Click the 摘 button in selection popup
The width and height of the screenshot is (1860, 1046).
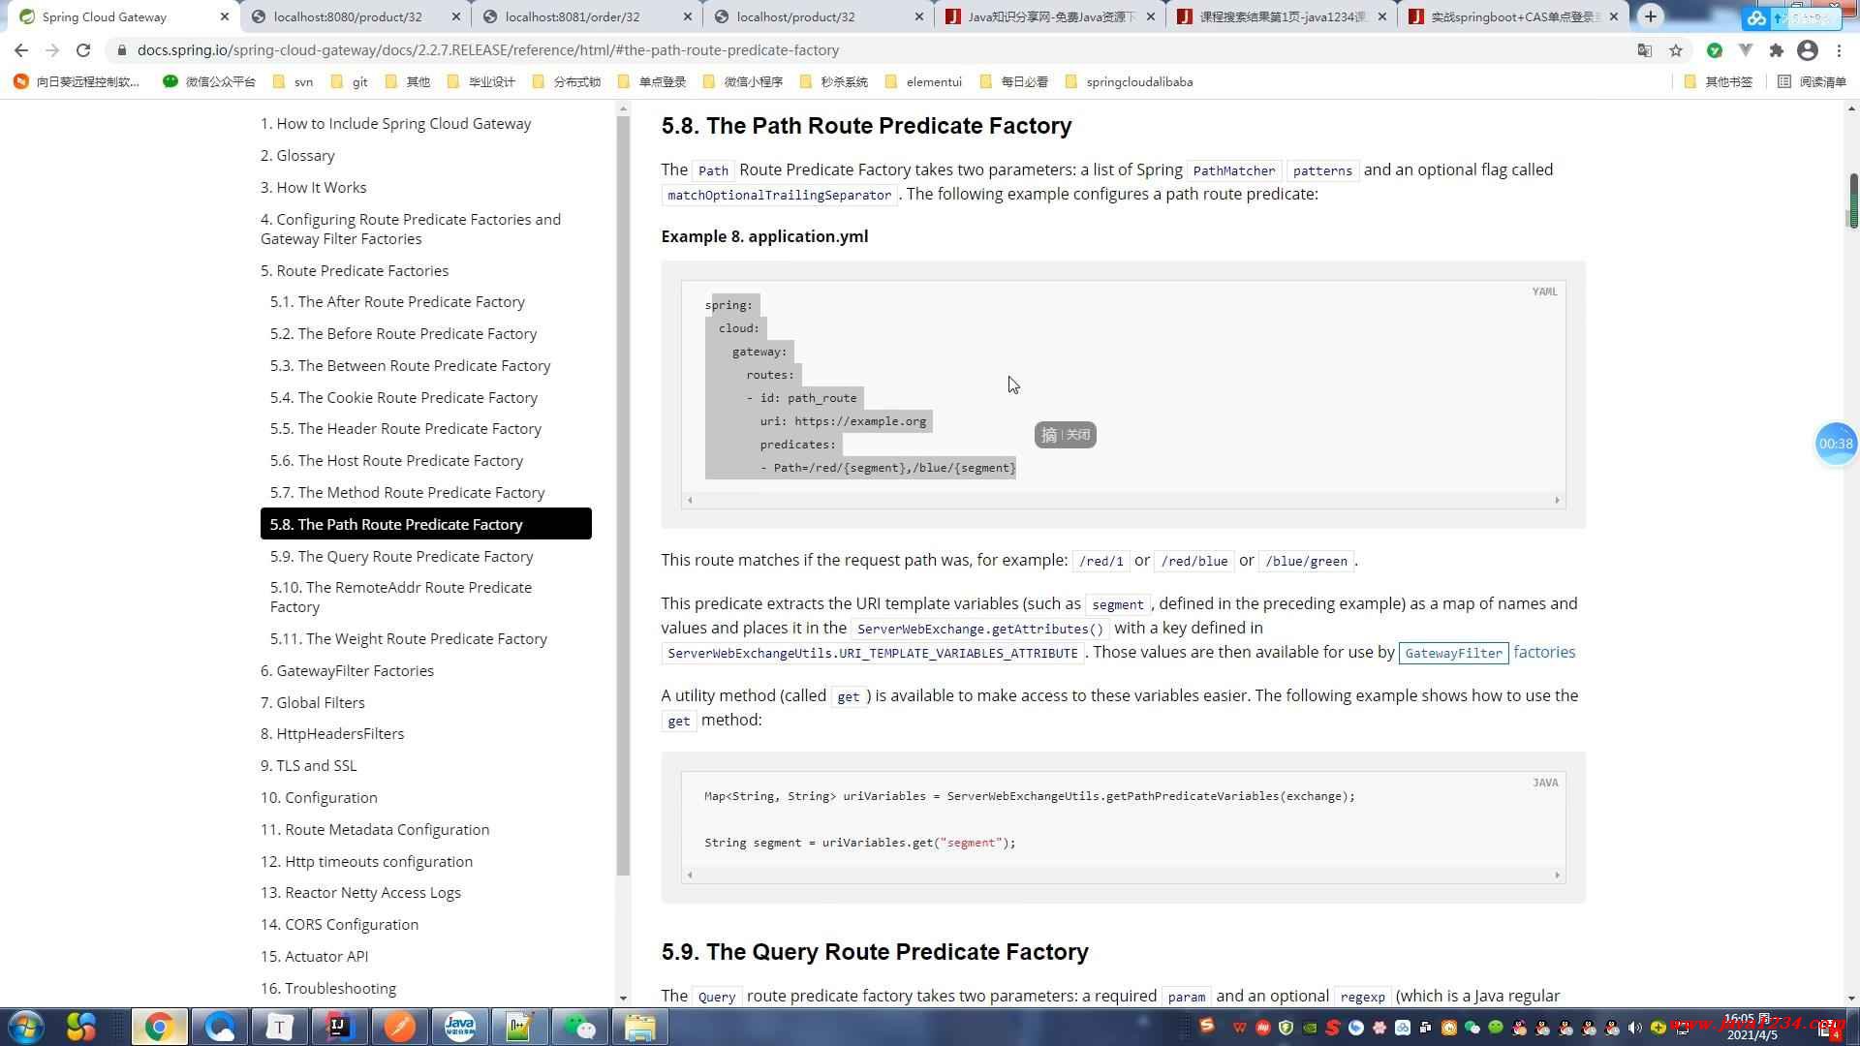tap(1048, 435)
